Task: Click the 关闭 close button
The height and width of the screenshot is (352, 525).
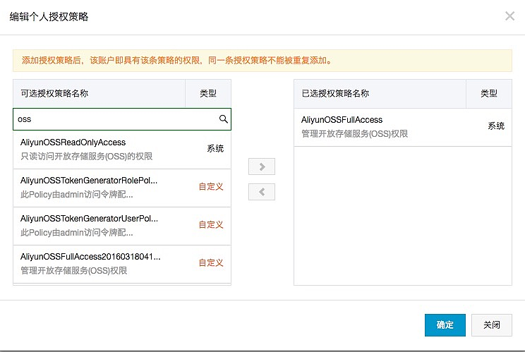Action: pyautogui.click(x=492, y=325)
